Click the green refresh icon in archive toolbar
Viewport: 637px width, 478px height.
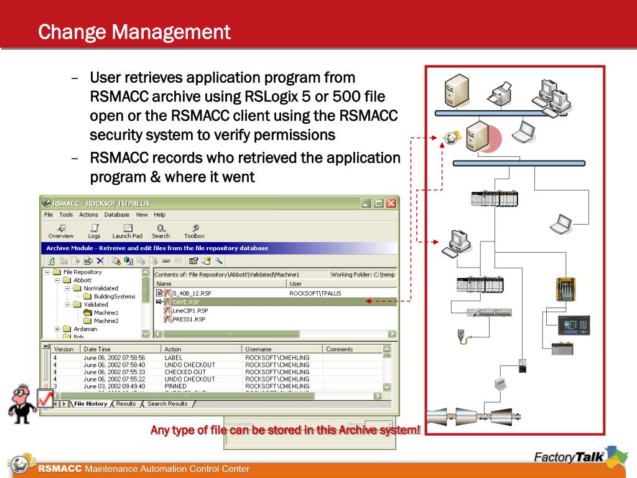[51, 261]
